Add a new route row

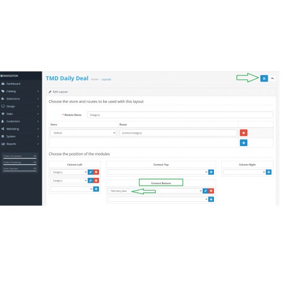(243, 143)
